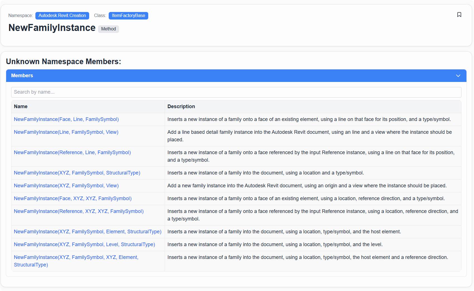This screenshot has width=474, height=291.
Task: Open the Autodesk.Revit.Creation namespace badge
Action: [62, 16]
